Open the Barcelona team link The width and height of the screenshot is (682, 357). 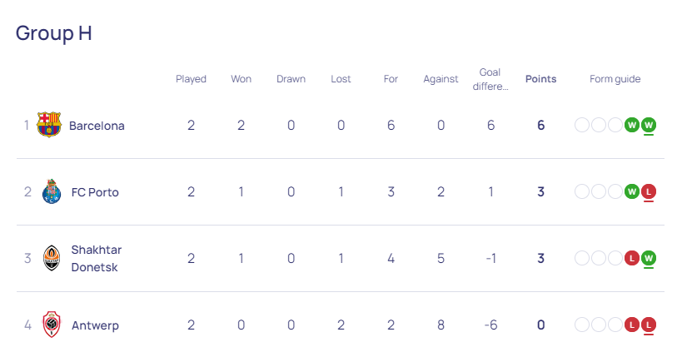[x=97, y=126]
